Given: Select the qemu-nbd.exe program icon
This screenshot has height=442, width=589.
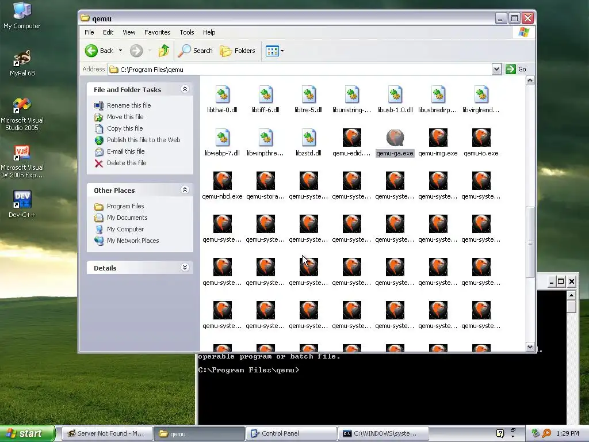Looking at the screenshot, I should (x=223, y=180).
